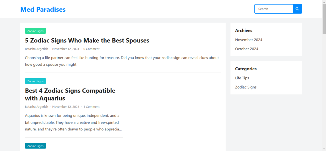Open Batasha Argerich author link on Aquarius post
This screenshot has height=151, width=326.
pyautogui.click(x=36, y=107)
